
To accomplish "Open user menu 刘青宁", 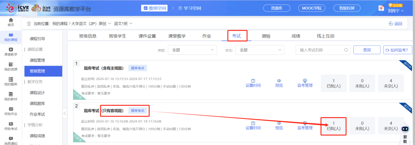I will tap(395, 10).
